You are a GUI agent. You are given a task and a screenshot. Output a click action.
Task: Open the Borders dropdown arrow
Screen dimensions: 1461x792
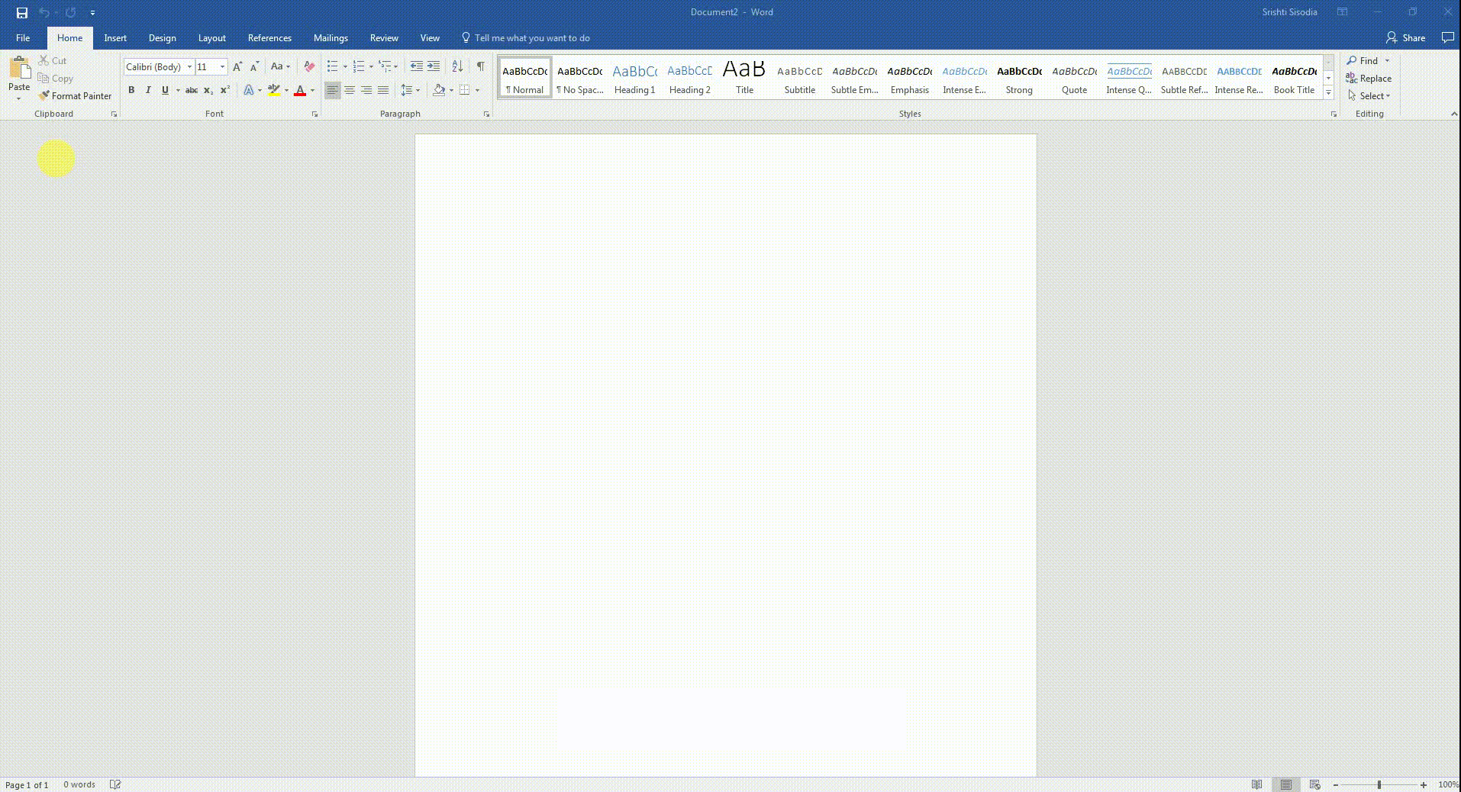point(477,90)
